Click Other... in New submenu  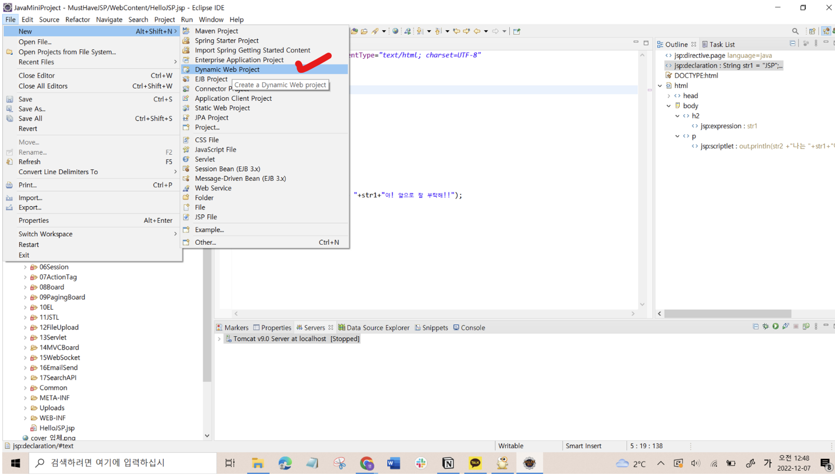tap(265, 243)
